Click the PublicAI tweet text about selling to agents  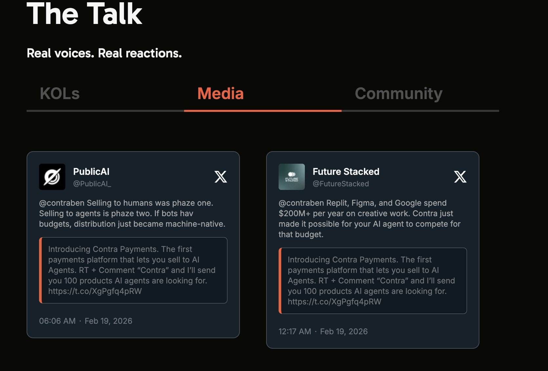[132, 214]
